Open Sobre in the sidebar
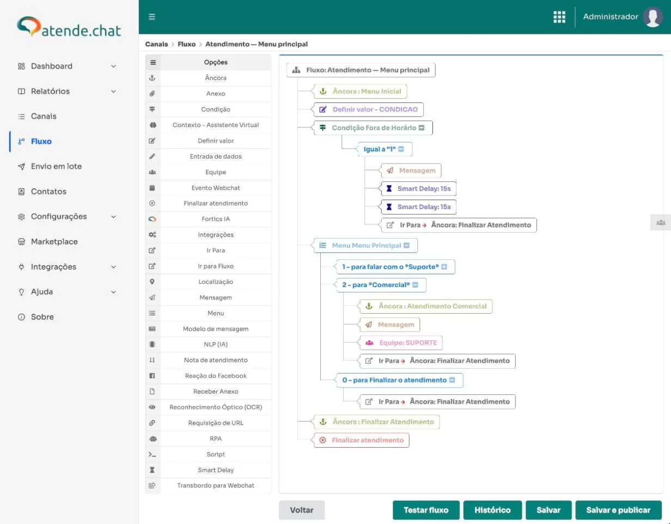The width and height of the screenshot is (671, 524). 42,317
